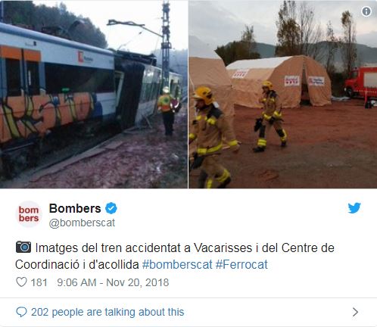Click the graffiti on the train car
This screenshot has width=377, height=327.
47,114
